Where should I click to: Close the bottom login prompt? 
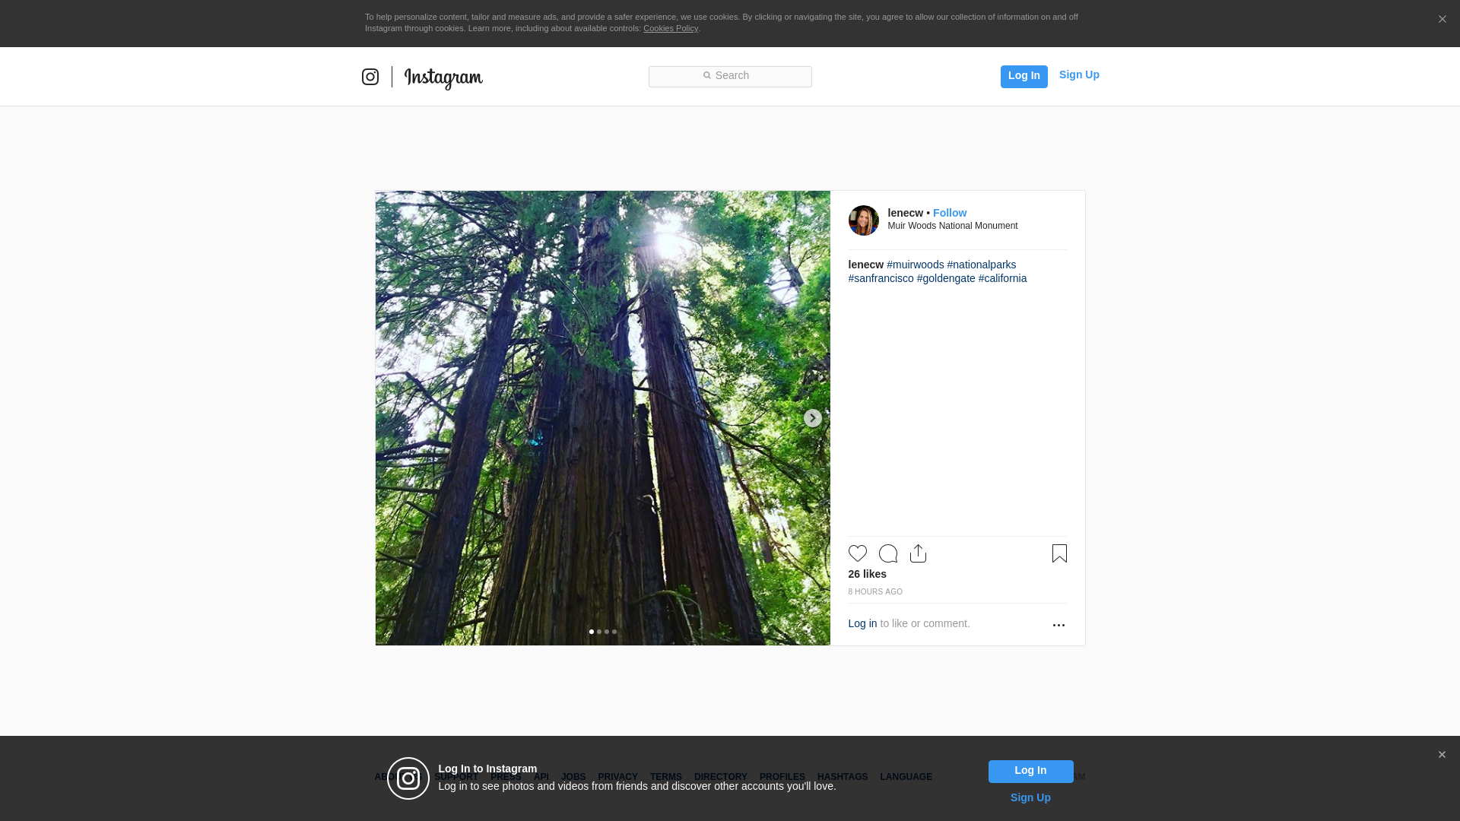pyautogui.click(x=1442, y=755)
